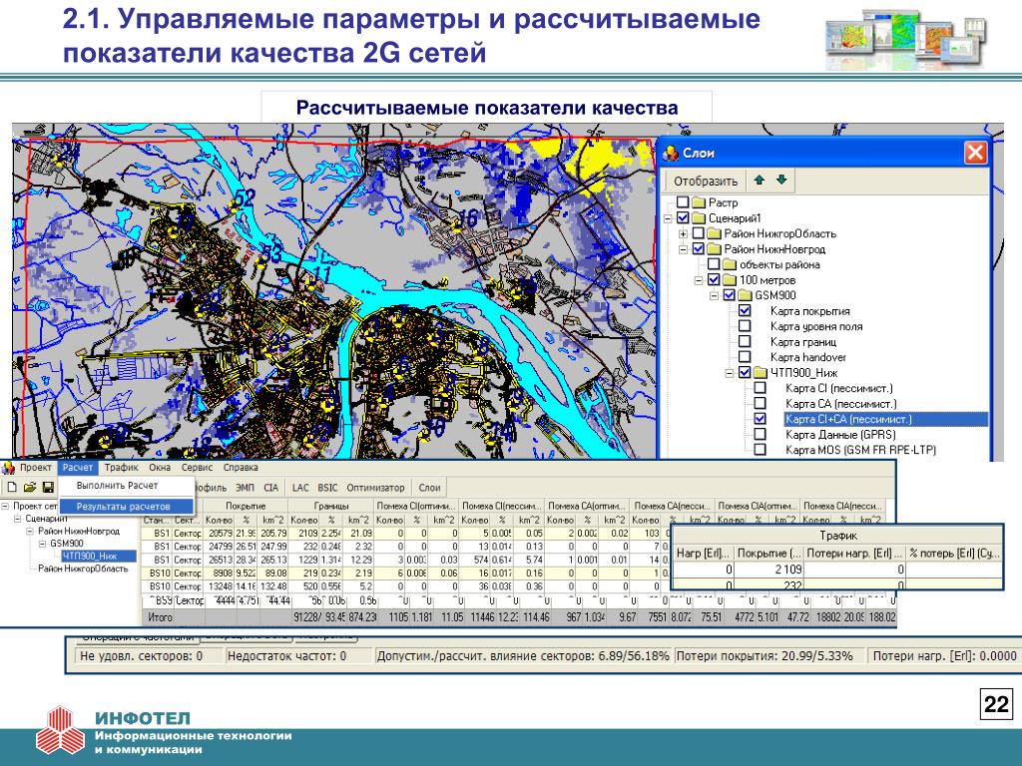Open the Трафик menu
The height and width of the screenshot is (766, 1022).
121,467
